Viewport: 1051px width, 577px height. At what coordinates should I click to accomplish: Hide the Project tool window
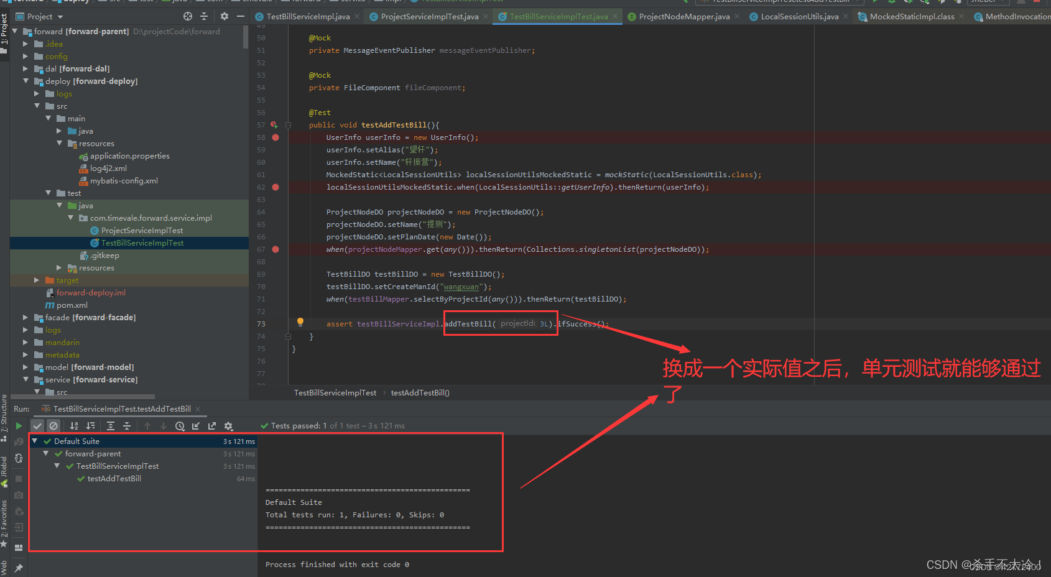point(241,16)
